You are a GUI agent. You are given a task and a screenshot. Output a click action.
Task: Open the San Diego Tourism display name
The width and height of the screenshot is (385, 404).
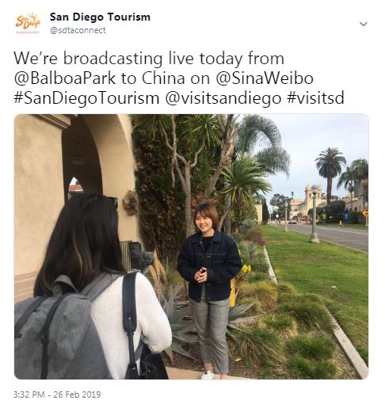click(100, 17)
